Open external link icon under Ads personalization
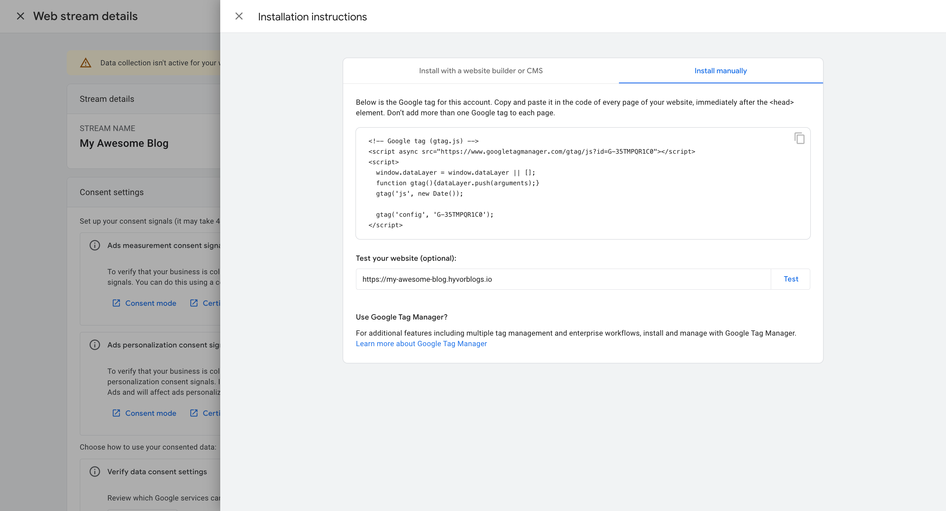This screenshot has width=946, height=511. point(194,413)
